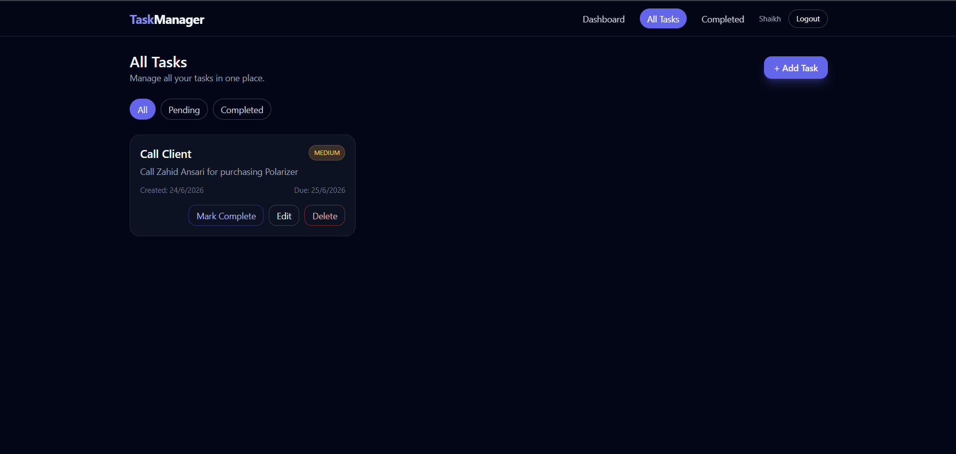956x454 pixels.
Task: Click the task description about Polarizer
Action: (x=219, y=172)
